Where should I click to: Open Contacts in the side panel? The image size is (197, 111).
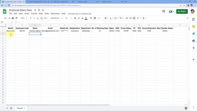[x=194, y=41]
